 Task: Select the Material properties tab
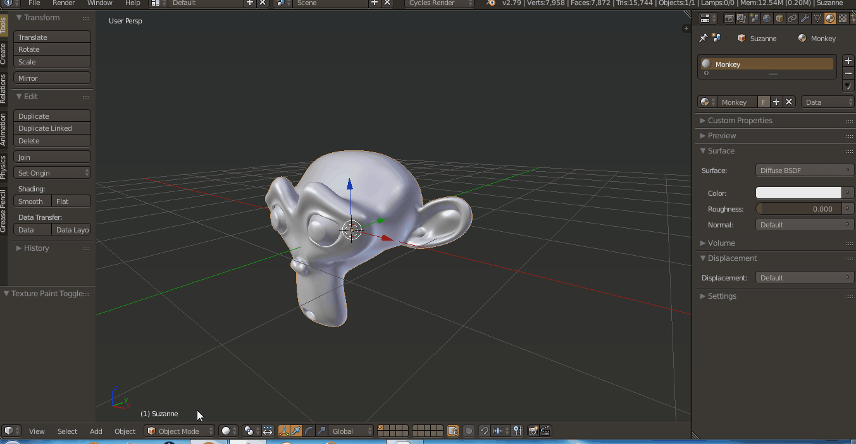click(x=829, y=19)
